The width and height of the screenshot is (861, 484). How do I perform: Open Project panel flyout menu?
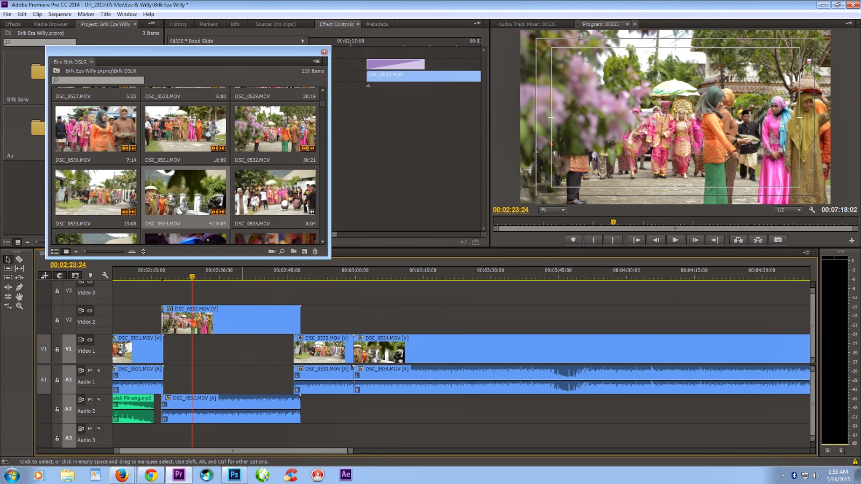[152, 24]
